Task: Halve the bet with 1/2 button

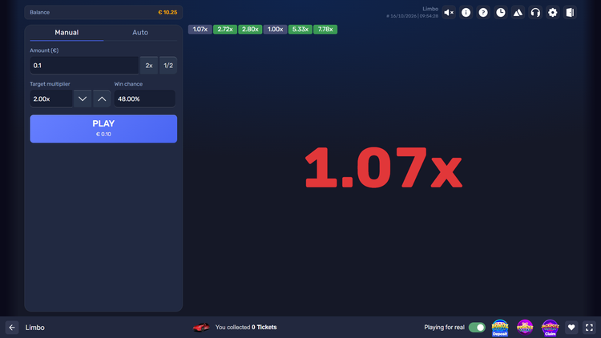Action: click(168, 66)
